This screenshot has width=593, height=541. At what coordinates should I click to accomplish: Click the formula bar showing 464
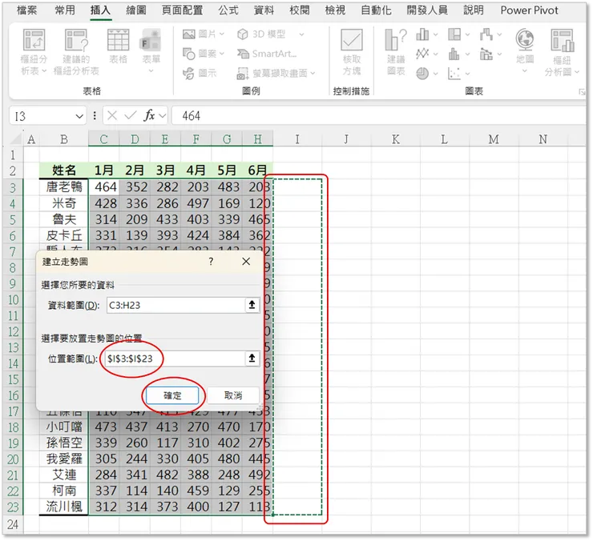(378, 115)
